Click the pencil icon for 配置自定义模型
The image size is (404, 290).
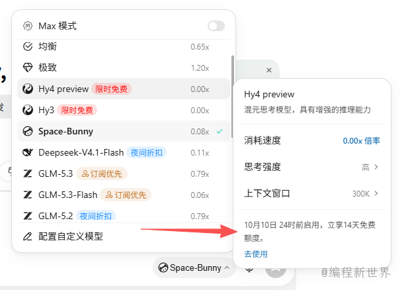28,236
